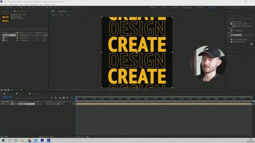Click the pattern layer duration bar in timeline
The width and height of the screenshot is (255, 143).
coord(163,104)
